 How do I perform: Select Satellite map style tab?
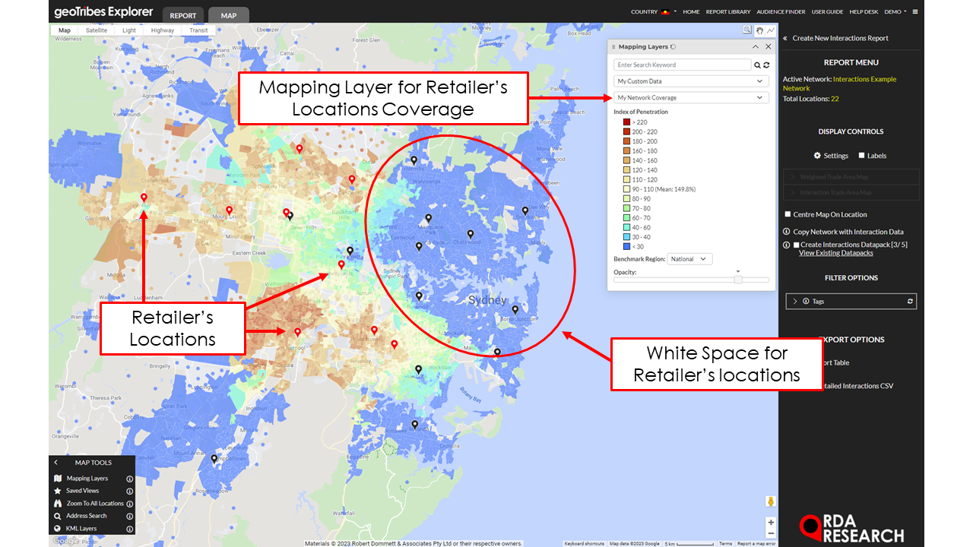pos(97,30)
